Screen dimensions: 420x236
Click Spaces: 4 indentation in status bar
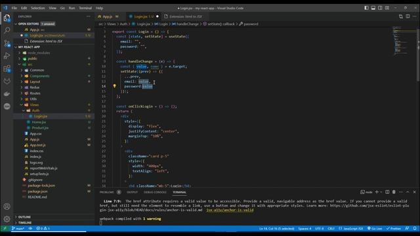[304, 228]
